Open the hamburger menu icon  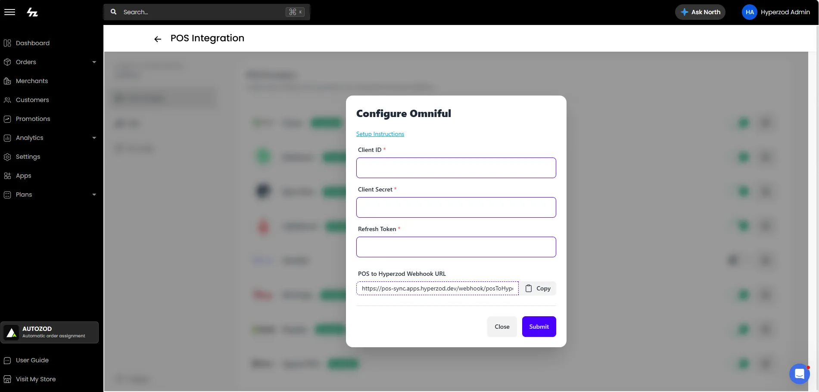9,12
